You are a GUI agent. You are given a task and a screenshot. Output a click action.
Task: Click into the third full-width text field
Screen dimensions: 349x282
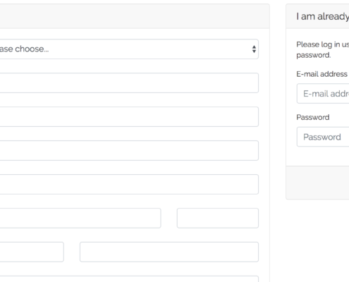129,151
